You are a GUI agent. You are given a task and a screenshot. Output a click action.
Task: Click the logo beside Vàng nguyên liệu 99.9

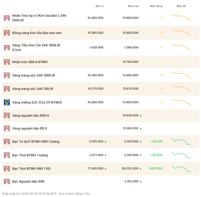(x=7, y=129)
